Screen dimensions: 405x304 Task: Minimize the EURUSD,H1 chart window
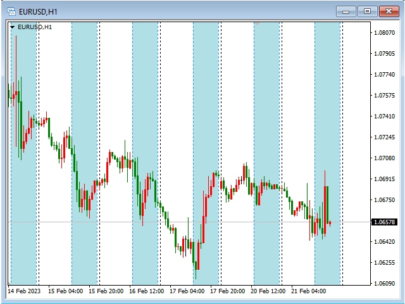[x=346, y=11]
